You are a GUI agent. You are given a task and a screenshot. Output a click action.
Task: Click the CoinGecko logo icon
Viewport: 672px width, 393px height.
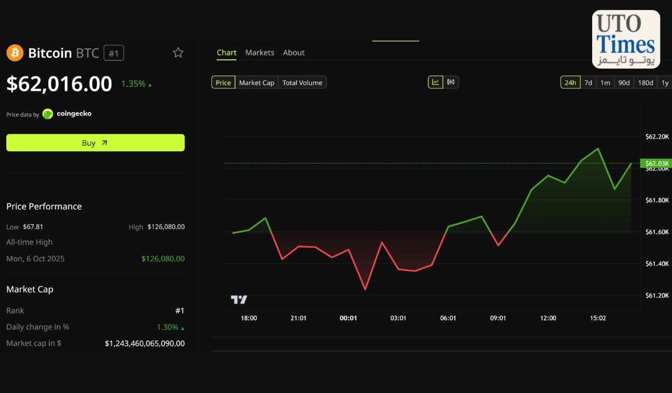pyautogui.click(x=48, y=114)
